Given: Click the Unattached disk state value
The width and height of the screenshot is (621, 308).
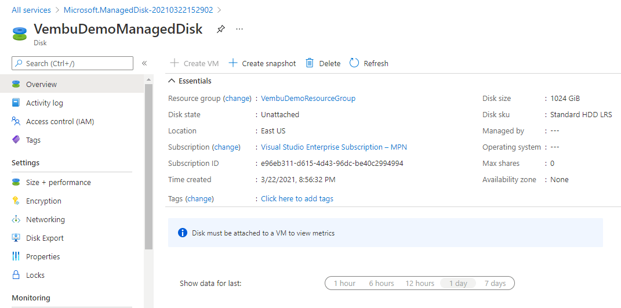Looking at the screenshot, I should 280,115.
